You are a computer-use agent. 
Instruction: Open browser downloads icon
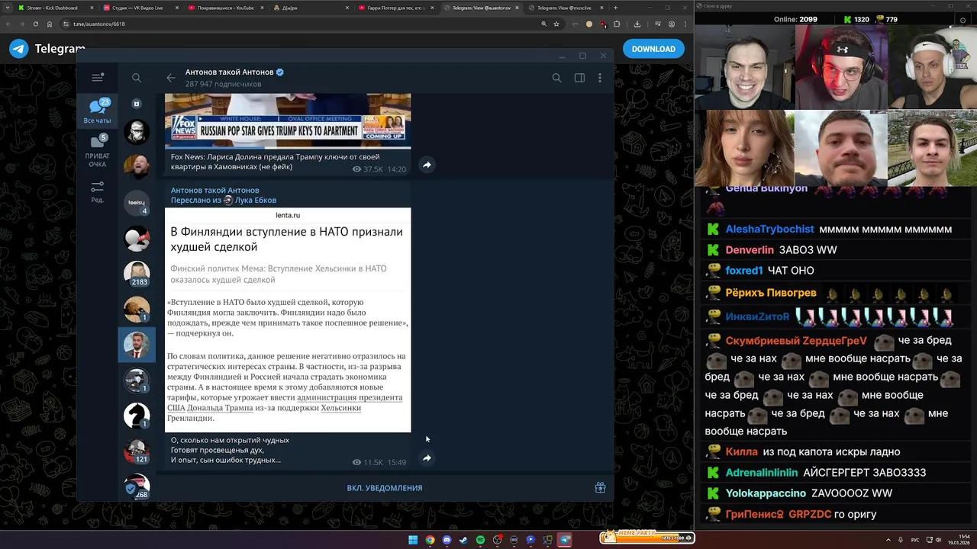[x=637, y=24]
